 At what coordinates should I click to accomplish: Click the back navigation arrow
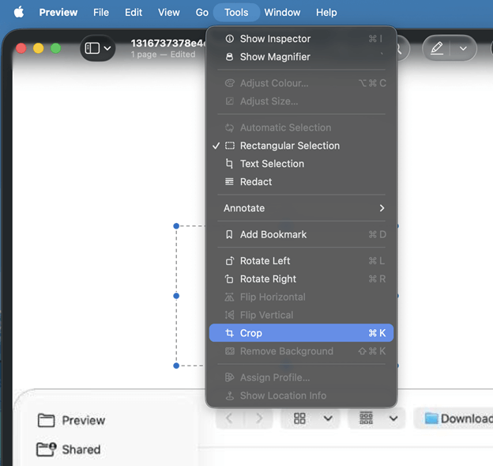click(230, 418)
